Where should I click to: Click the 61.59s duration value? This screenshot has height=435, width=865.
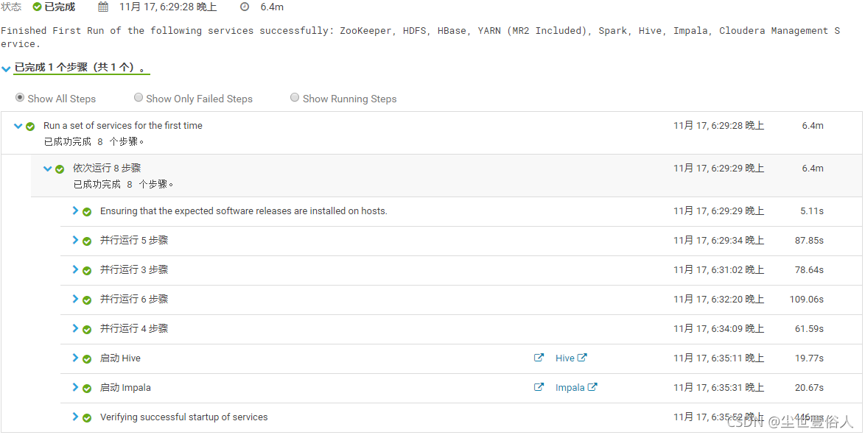[x=809, y=329]
